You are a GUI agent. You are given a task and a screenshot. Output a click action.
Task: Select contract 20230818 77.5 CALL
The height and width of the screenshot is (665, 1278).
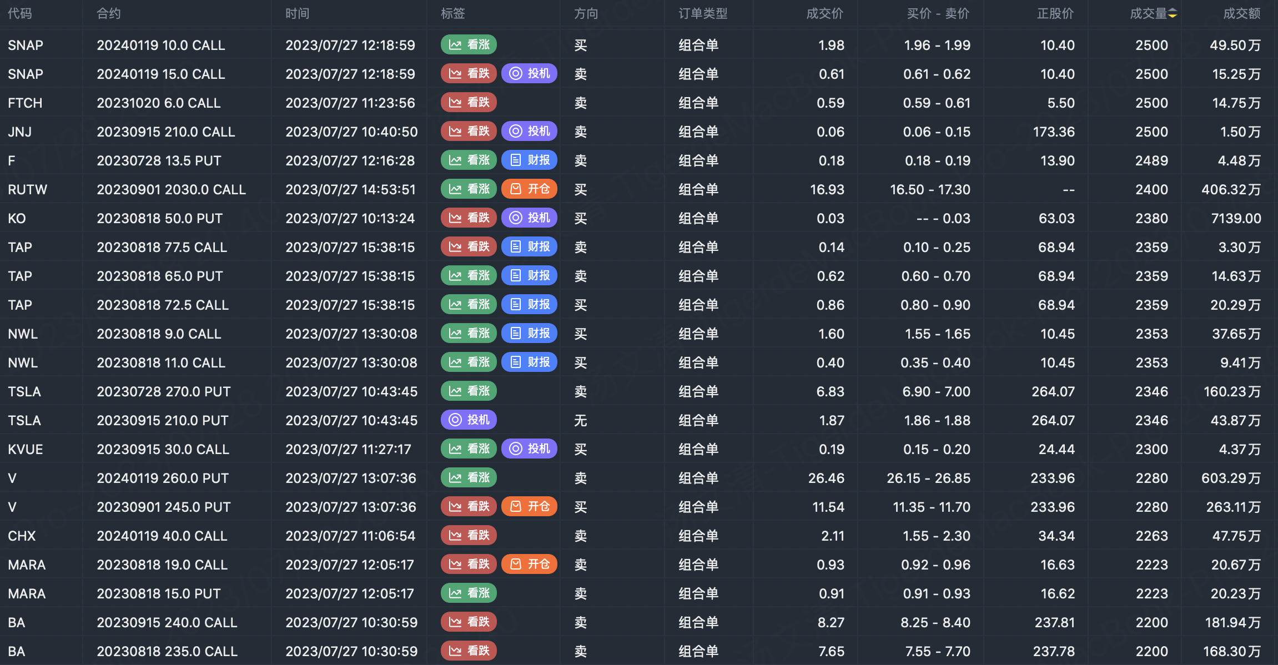(162, 247)
